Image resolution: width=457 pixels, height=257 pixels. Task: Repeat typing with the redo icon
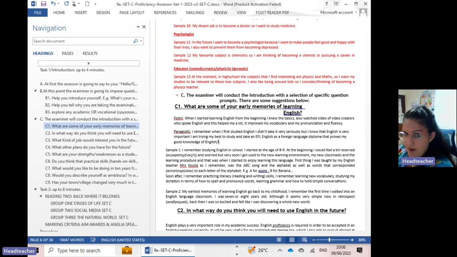click(66, 4)
